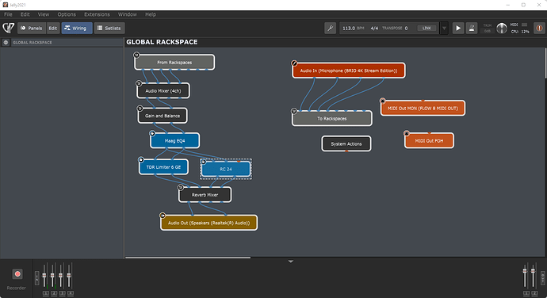Click the trim knob near MIDI indicator
The image size is (547, 298).
pyautogui.click(x=502, y=29)
